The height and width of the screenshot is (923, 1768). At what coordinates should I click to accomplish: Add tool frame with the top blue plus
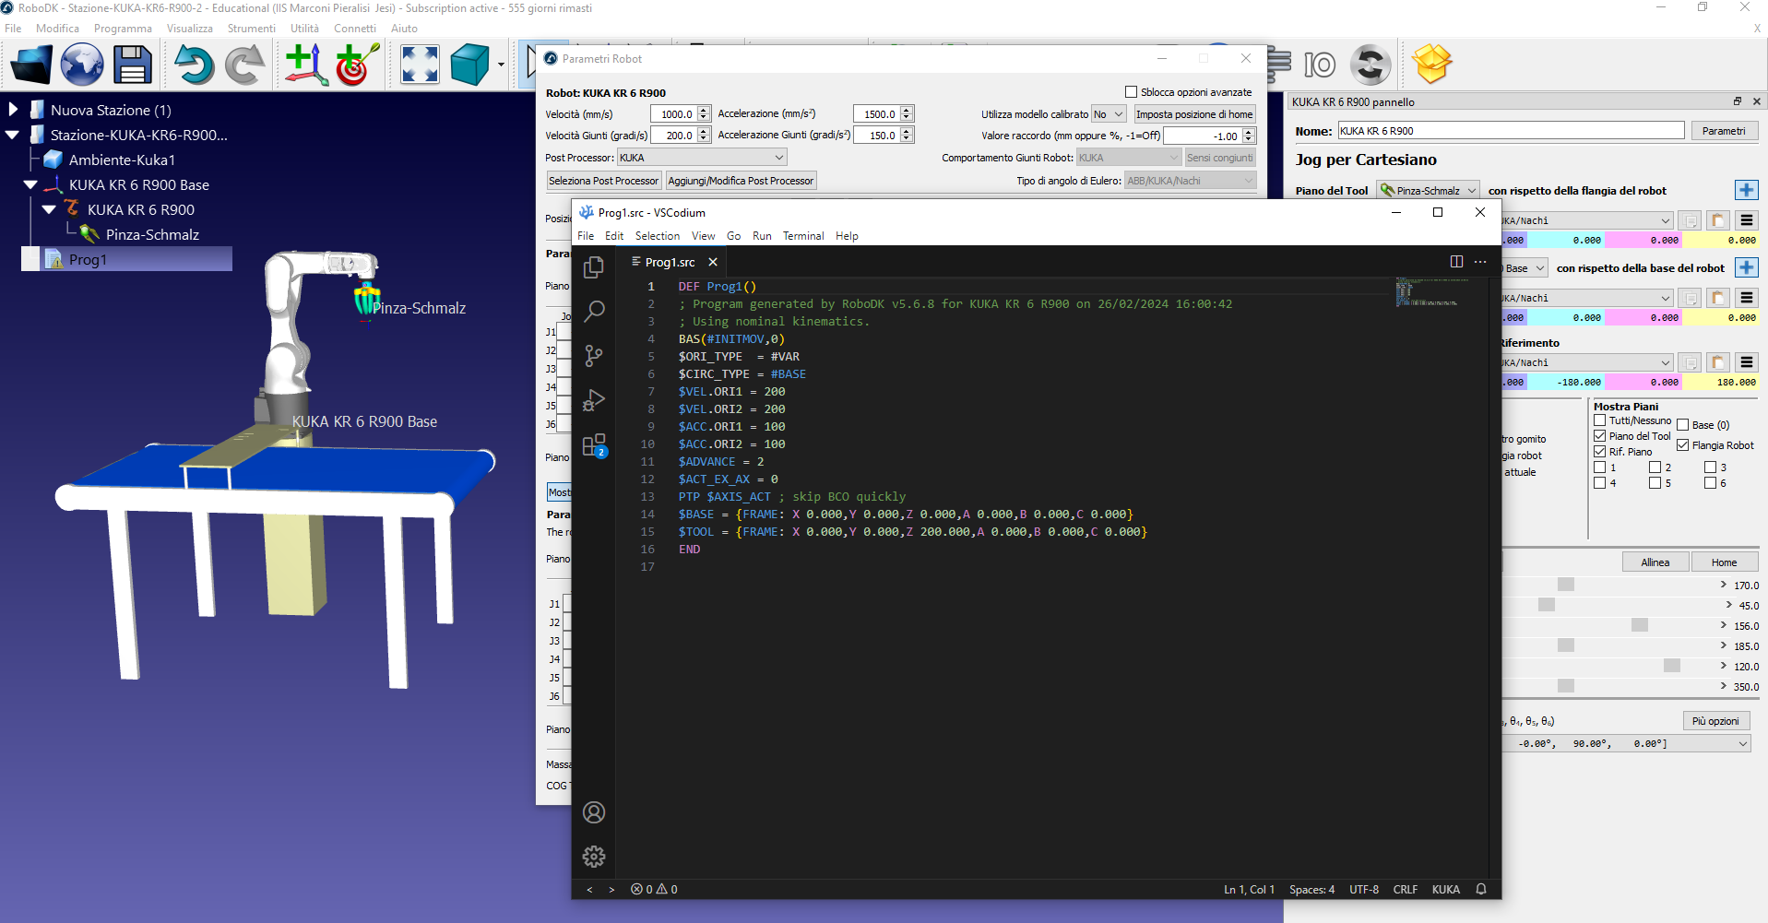click(x=1747, y=191)
